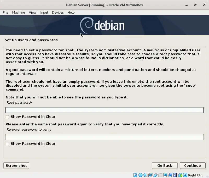Viewport: 209px width, 178px height.
Task: Click the display monitor status icon
Action: (x=165, y=175)
